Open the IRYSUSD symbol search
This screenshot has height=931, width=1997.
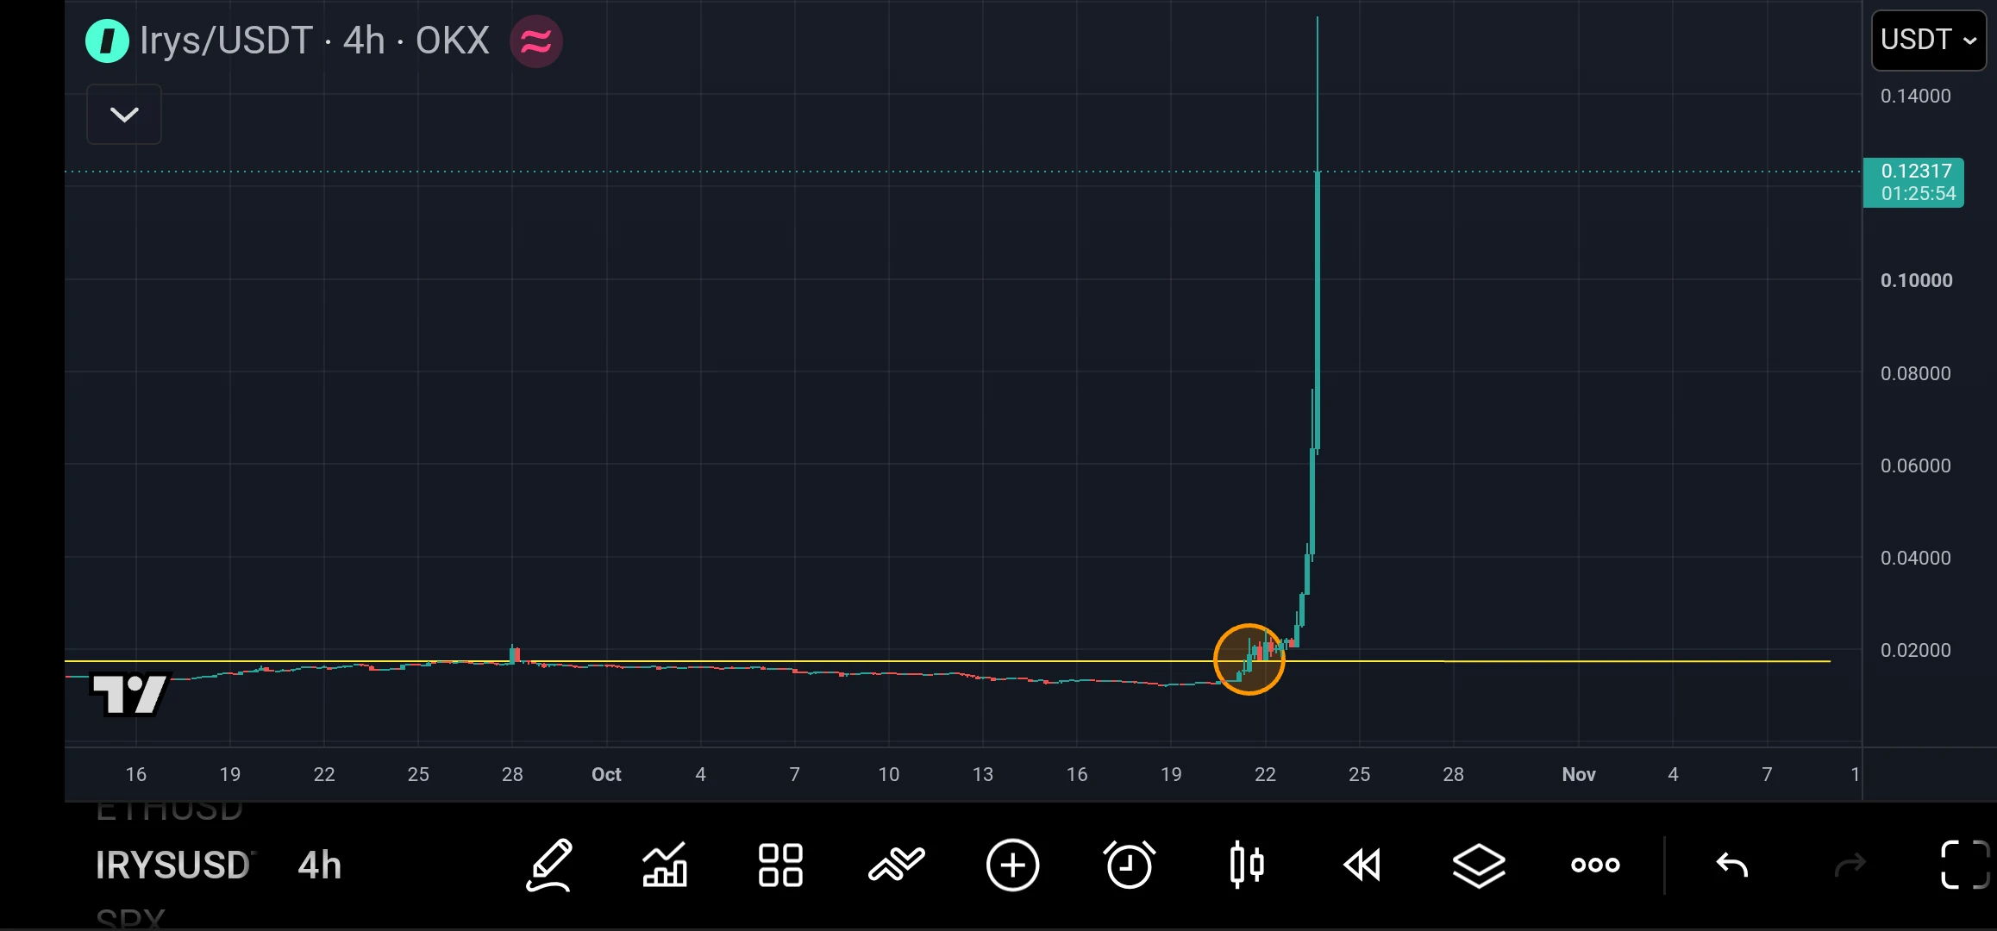174,865
